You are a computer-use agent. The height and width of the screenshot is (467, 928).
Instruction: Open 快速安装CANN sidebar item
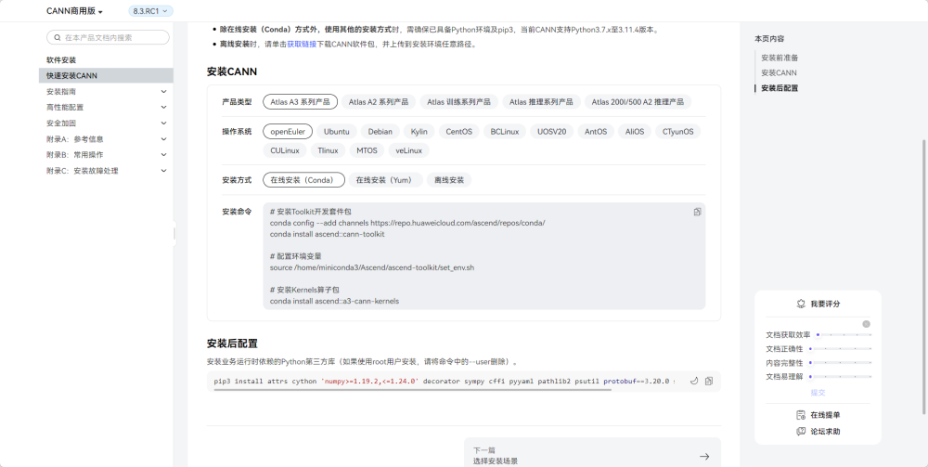[107, 76]
